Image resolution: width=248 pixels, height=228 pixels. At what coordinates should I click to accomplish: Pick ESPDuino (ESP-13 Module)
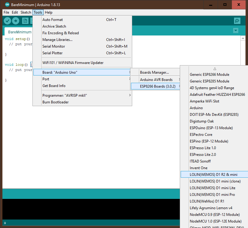pyautogui.click(x=214, y=128)
